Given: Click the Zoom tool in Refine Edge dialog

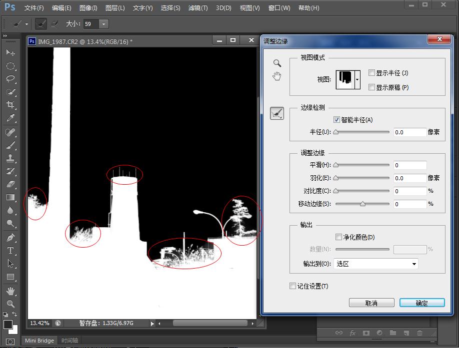Looking at the screenshot, I should [x=277, y=63].
